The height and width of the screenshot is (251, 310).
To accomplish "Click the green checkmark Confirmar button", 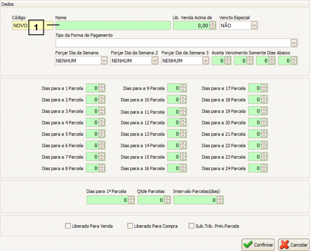I will tap(258, 244).
